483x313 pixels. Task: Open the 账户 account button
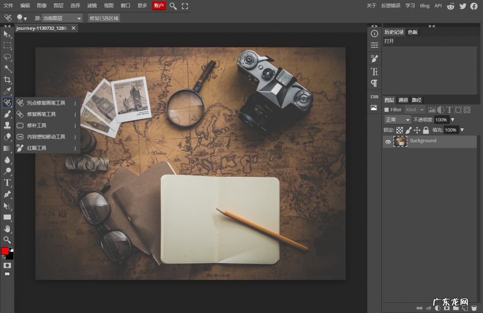159,6
